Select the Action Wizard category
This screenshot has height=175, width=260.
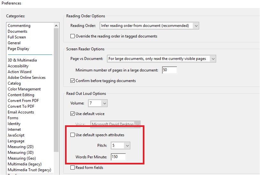coord(20,72)
